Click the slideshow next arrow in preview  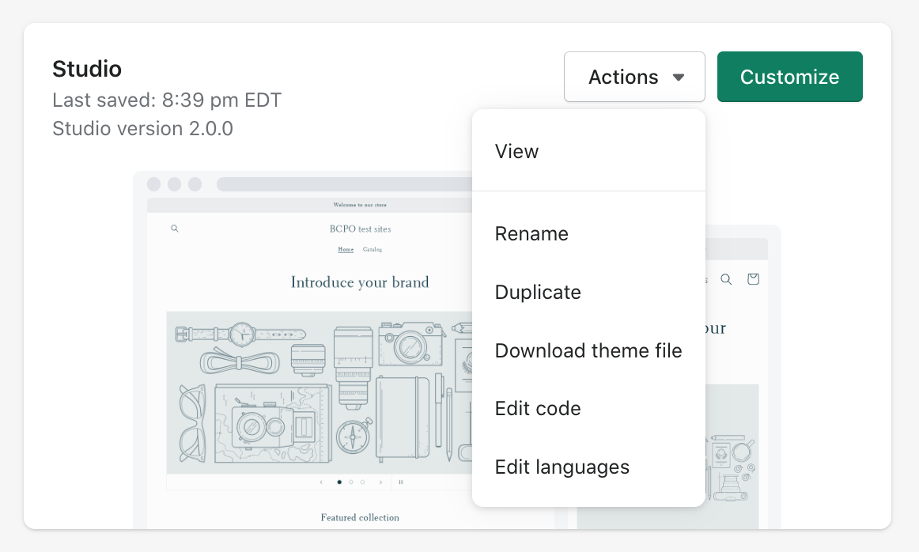[381, 482]
